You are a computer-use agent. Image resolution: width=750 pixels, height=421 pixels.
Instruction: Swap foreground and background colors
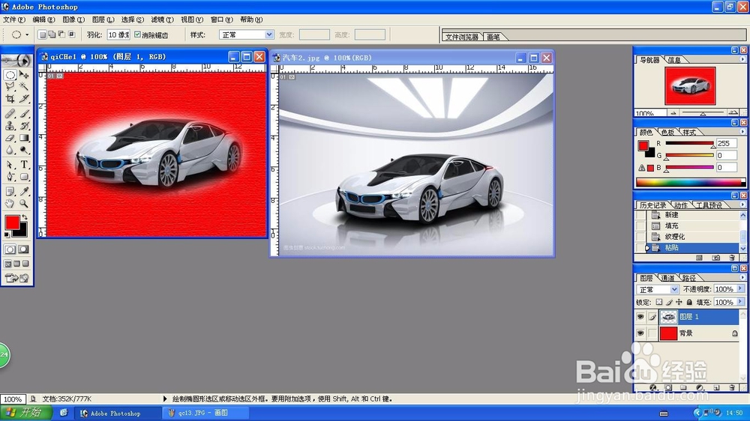(x=25, y=217)
